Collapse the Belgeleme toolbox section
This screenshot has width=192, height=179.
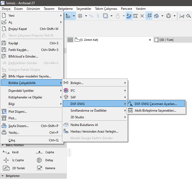(2, 176)
